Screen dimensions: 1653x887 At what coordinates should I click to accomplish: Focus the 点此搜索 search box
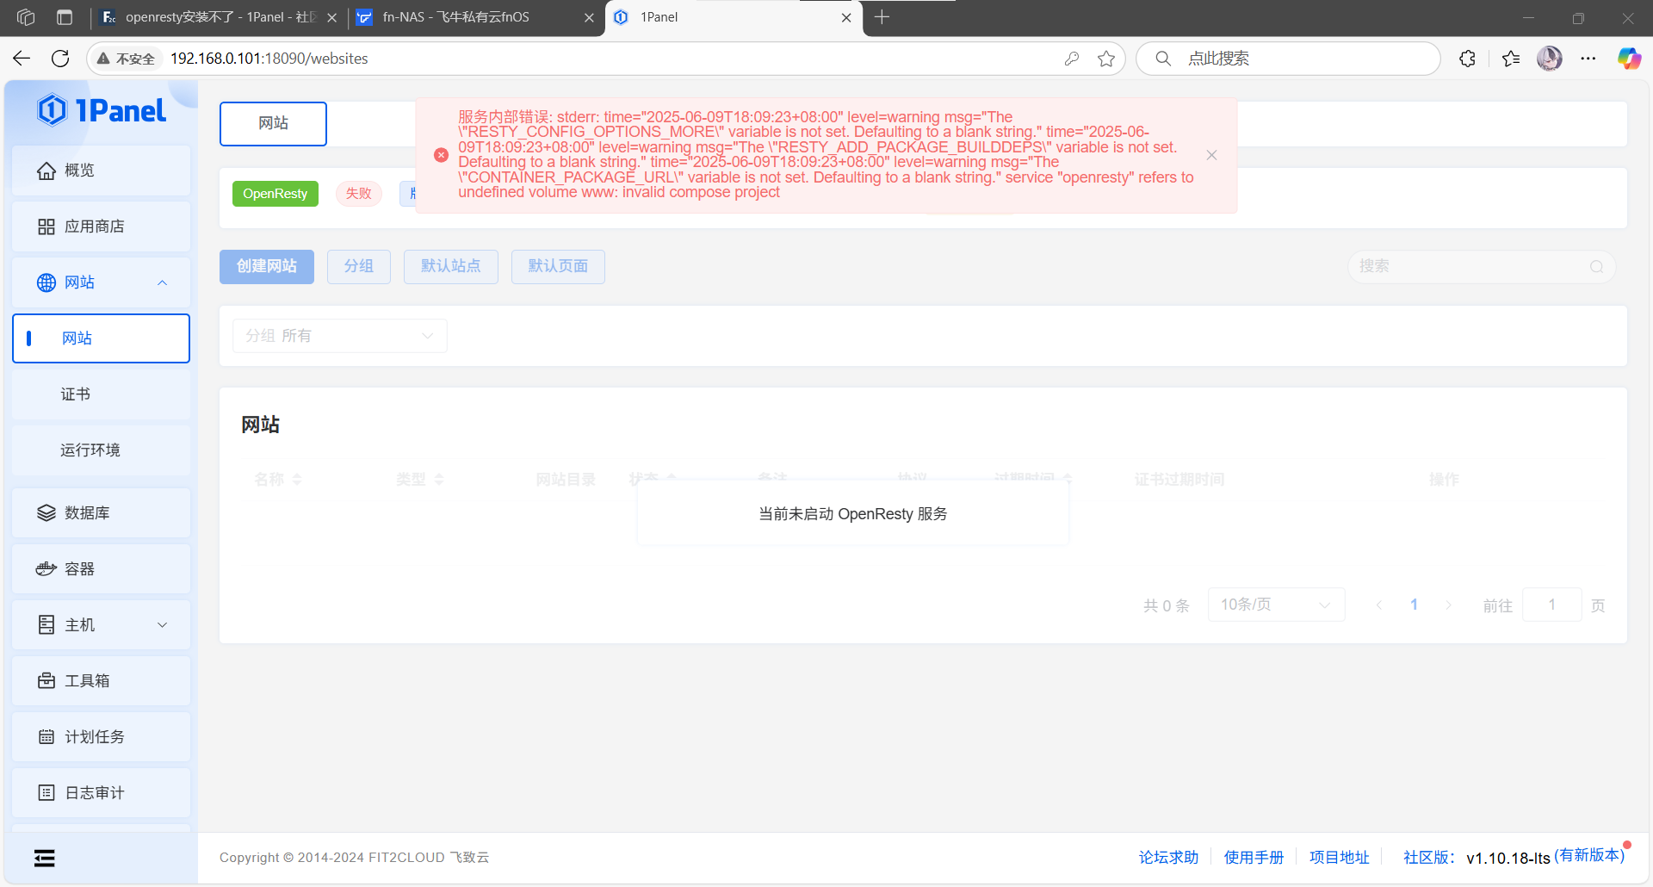point(1288,59)
